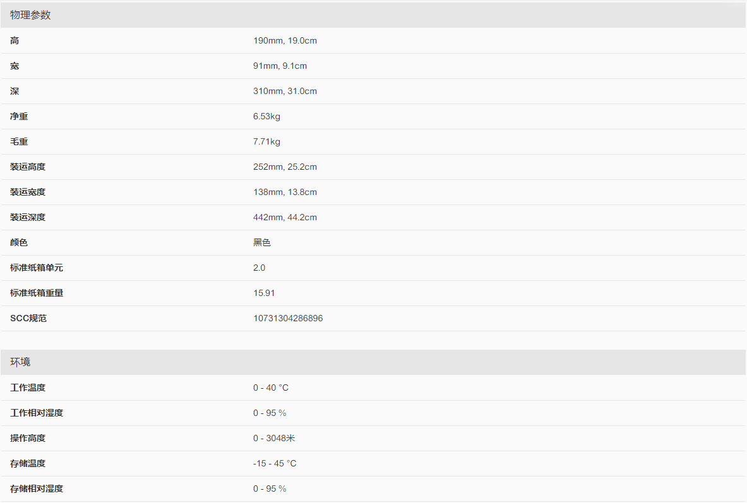The height and width of the screenshot is (503, 747).
Task: Select the 存储相对湿度 row label
Action: (x=37, y=489)
